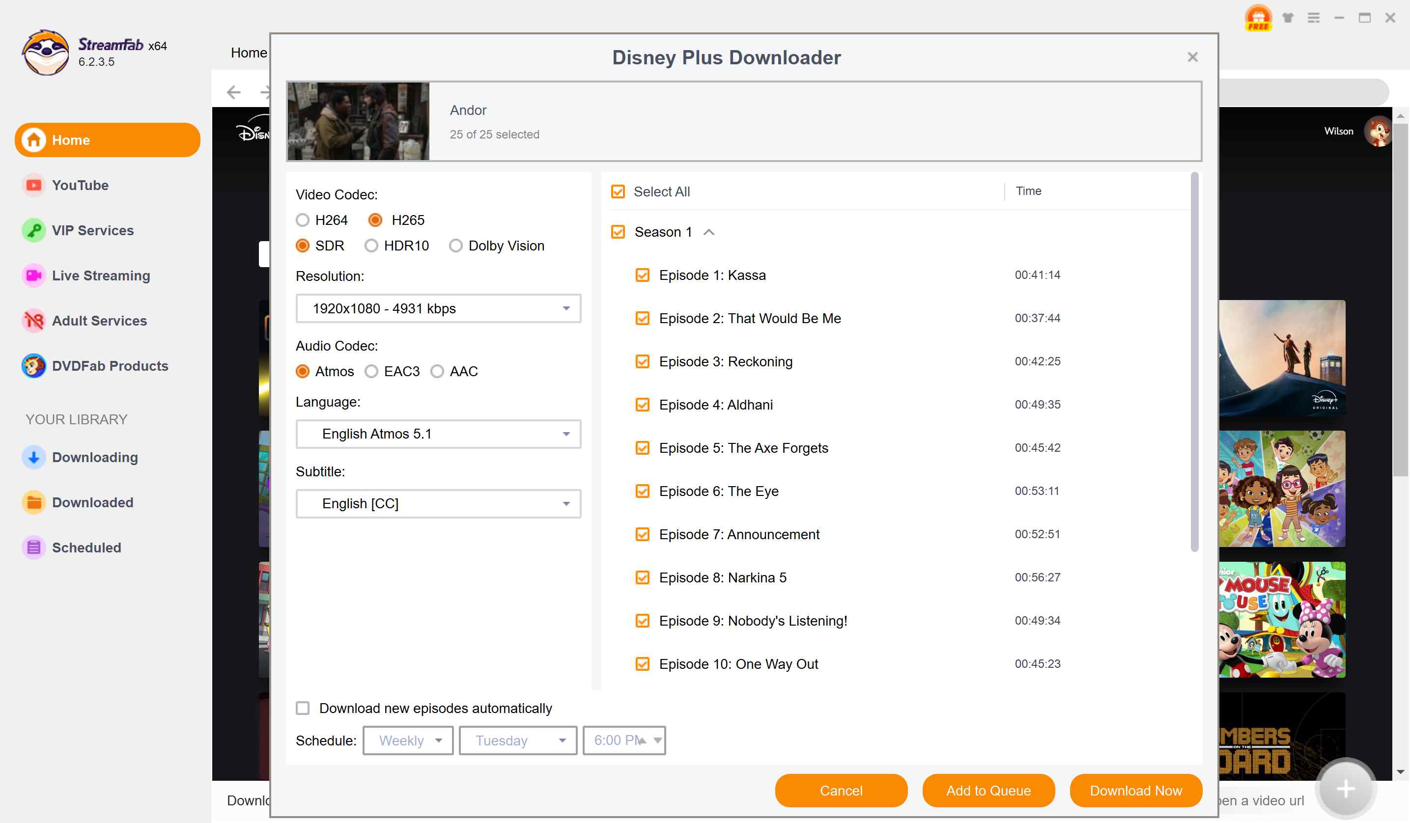The height and width of the screenshot is (823, 1410).
Task: Go to Adult Services menu item
Action: (99, 321)
